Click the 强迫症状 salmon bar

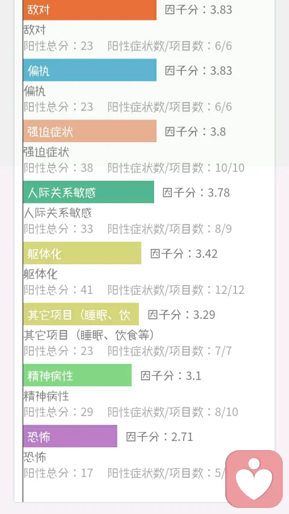coord(90,131)
